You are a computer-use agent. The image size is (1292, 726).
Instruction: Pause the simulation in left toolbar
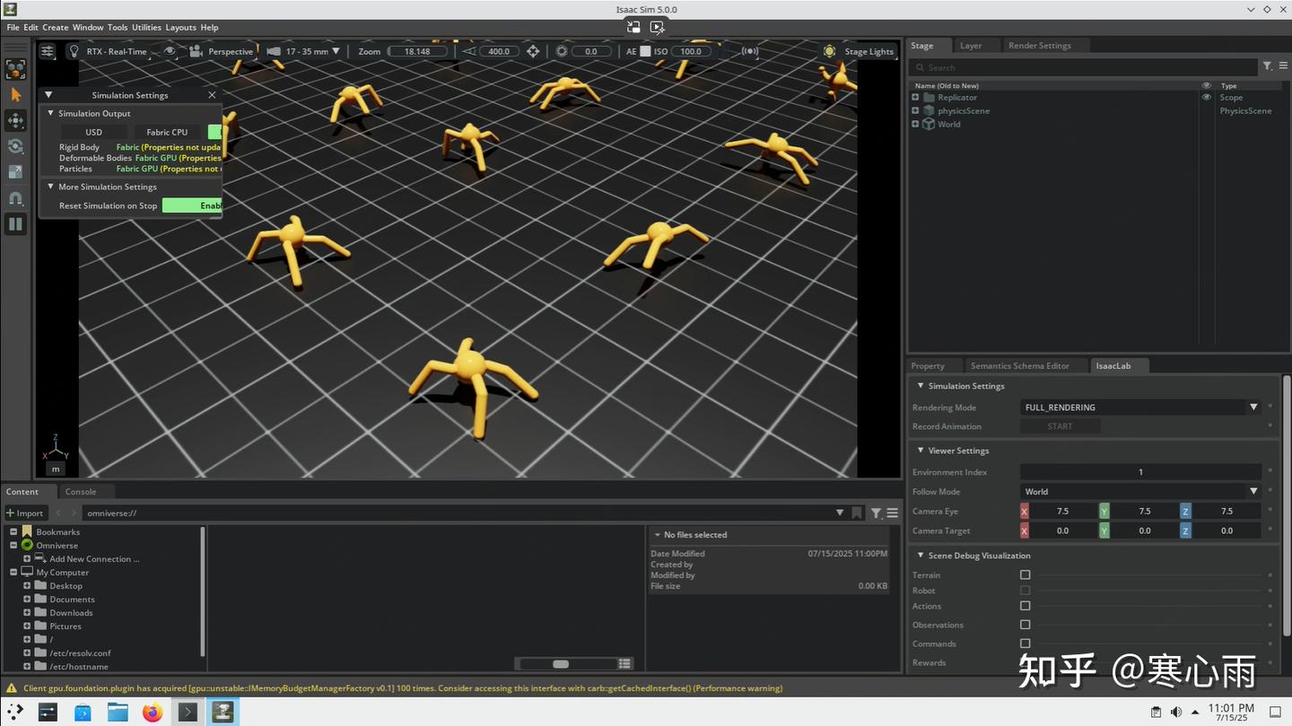pos(15,224)
